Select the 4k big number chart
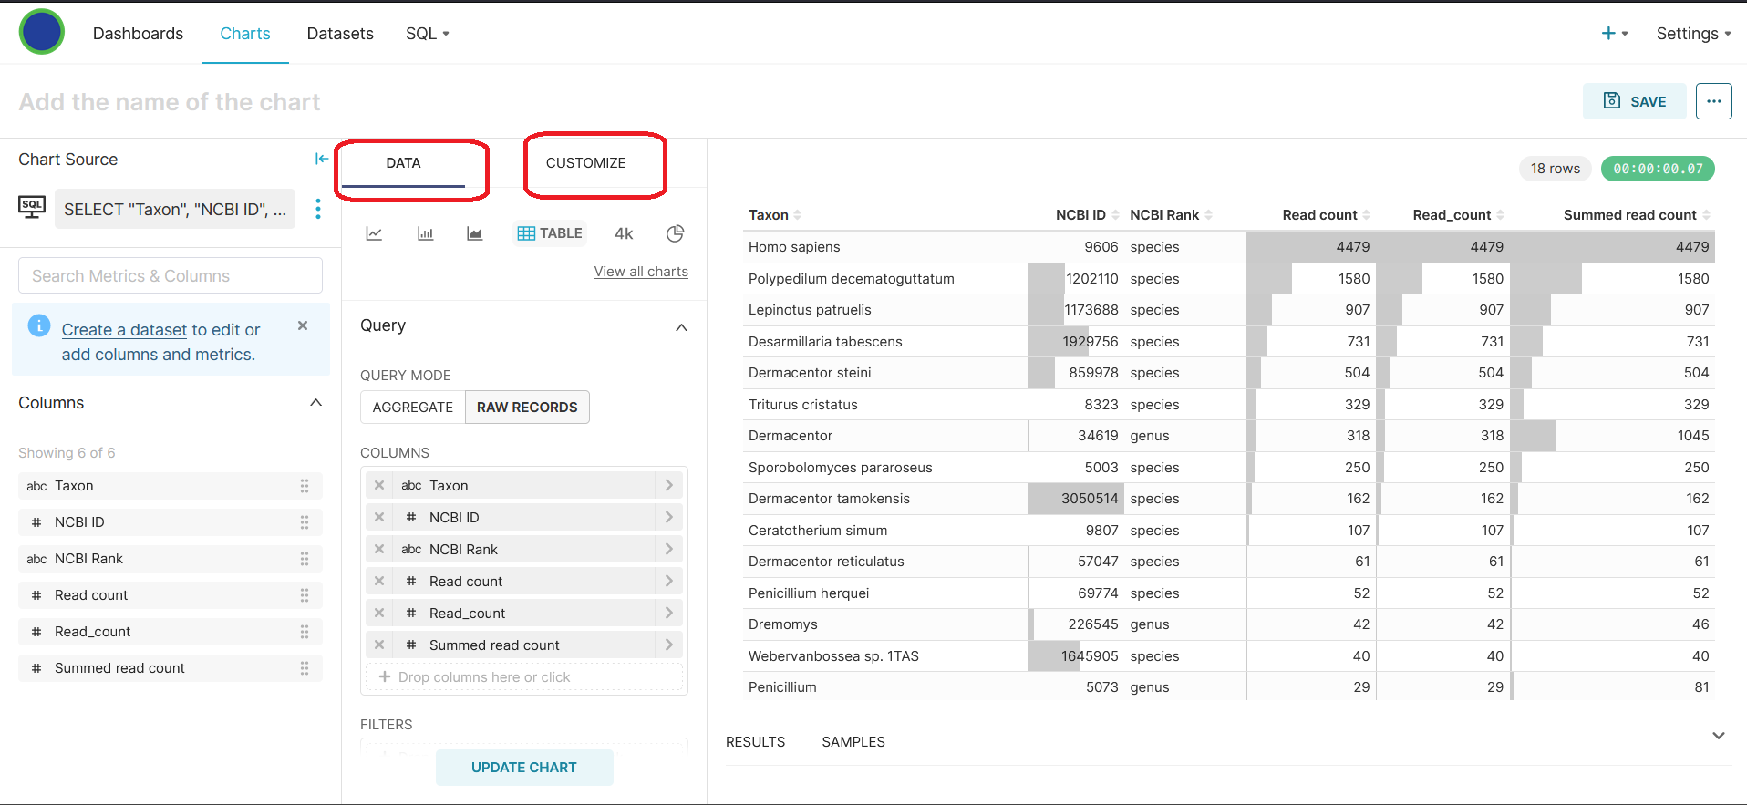 click(624, 233)
